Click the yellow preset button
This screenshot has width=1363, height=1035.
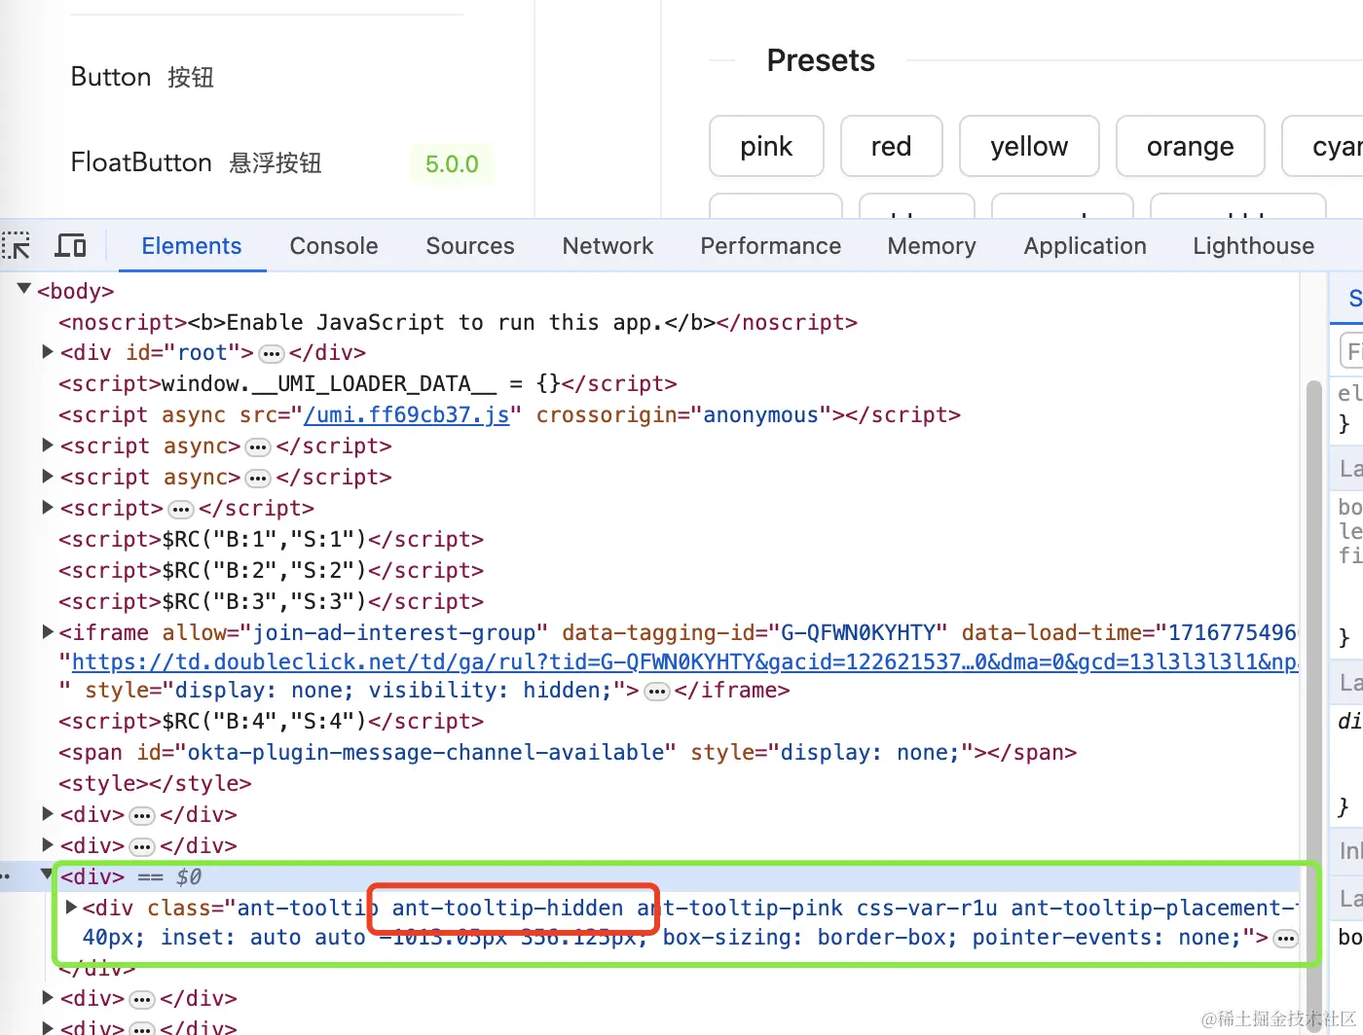(1029, 146)
